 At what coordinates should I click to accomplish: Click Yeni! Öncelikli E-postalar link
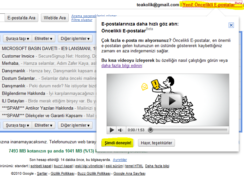[x=212, y=5]
